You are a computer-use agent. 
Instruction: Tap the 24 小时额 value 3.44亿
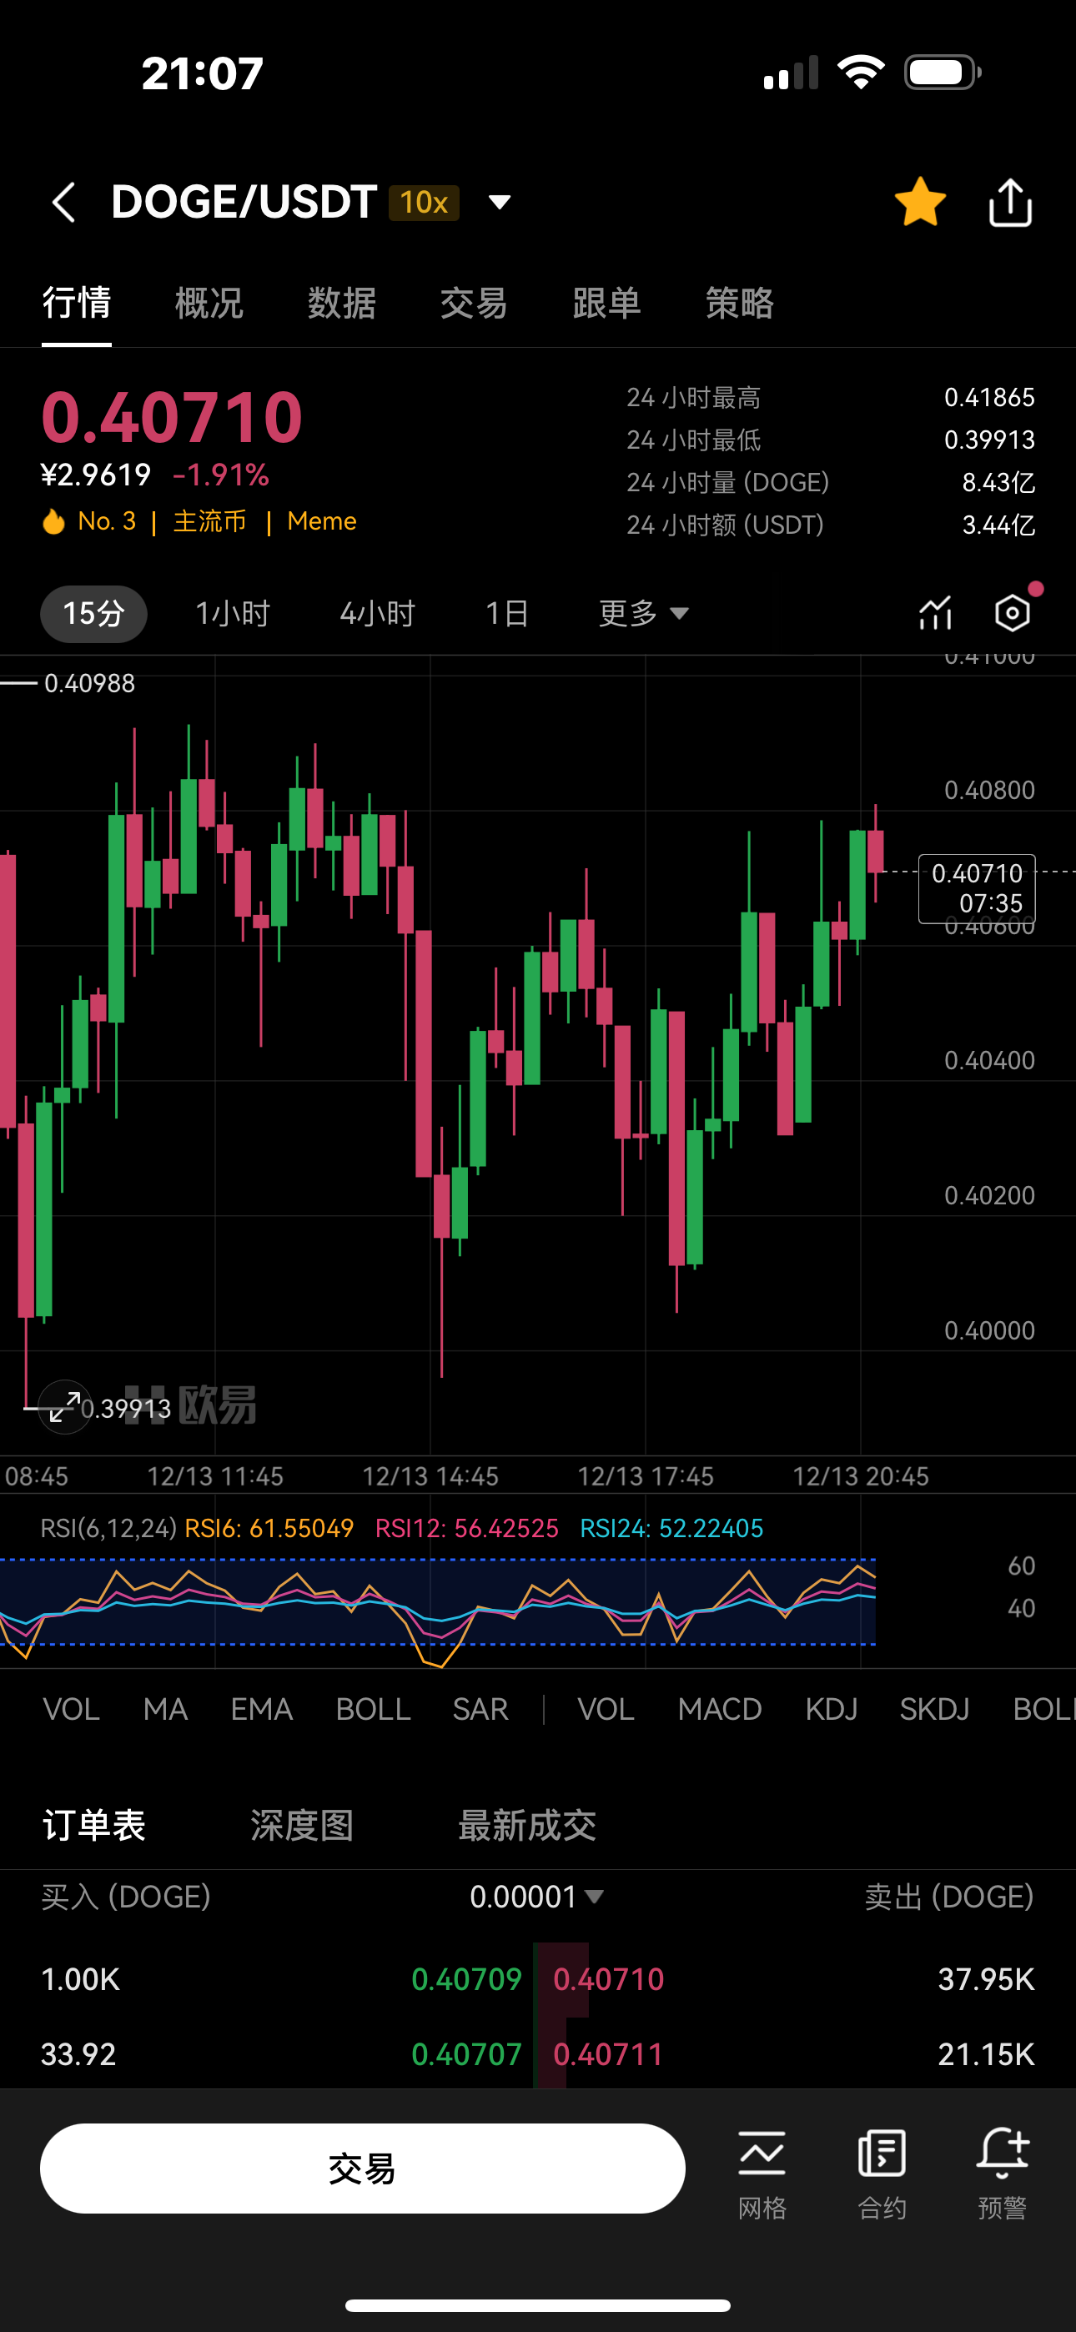[x=998, y=525]
